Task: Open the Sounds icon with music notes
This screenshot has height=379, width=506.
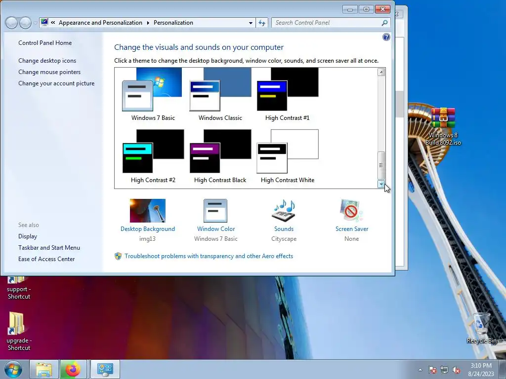Action: [x=284, y=211]
